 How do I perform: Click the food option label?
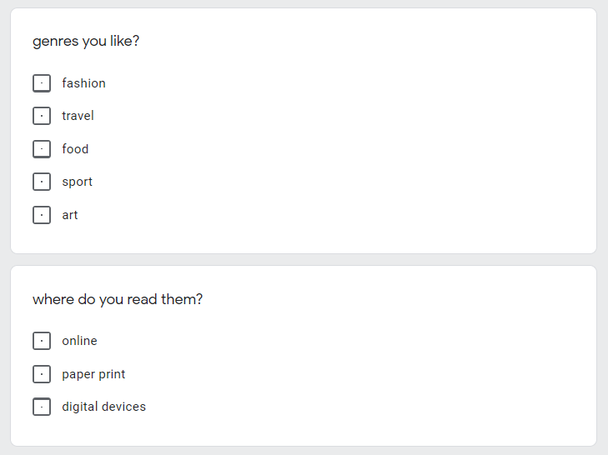75,149
